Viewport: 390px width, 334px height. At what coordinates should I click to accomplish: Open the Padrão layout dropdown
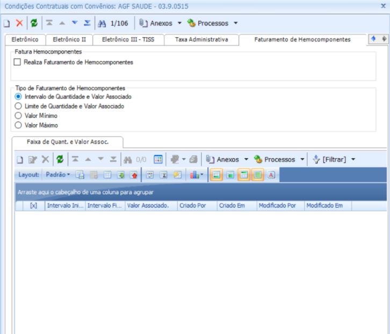click(57, 175)
